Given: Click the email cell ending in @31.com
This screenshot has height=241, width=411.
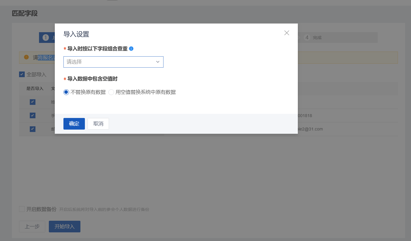Looking at the screenshot, I should pos(310,129).
